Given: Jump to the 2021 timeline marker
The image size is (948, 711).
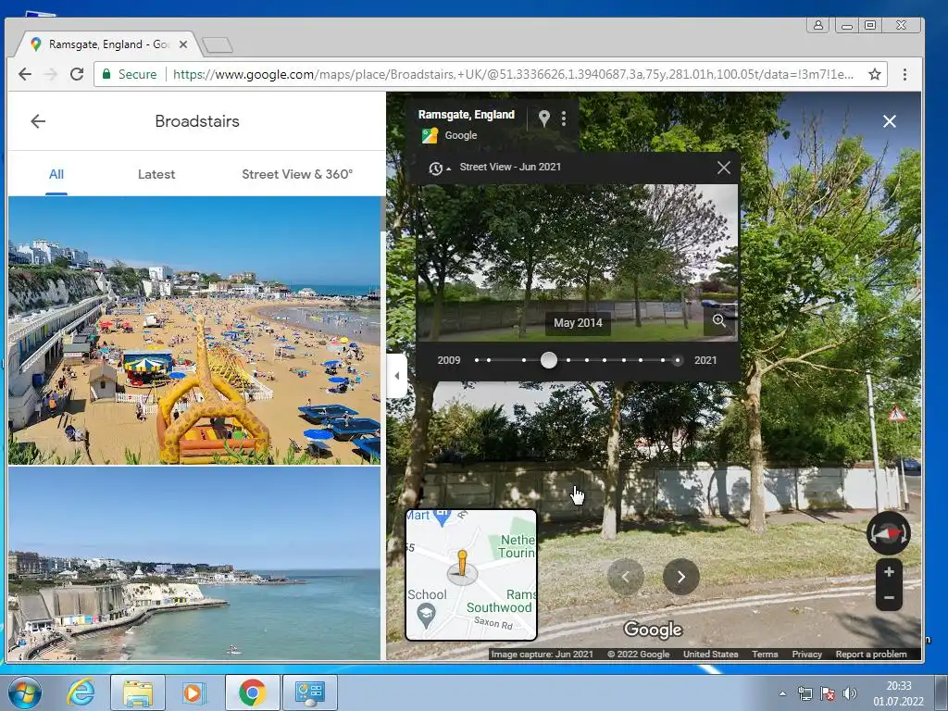Looking at the screenshot, I should tap(677, 360).
